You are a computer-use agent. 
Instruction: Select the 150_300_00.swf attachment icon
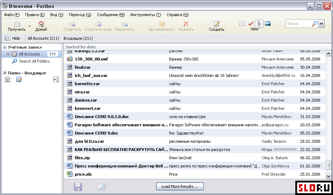pyautogui.click(x=70, y=59)
